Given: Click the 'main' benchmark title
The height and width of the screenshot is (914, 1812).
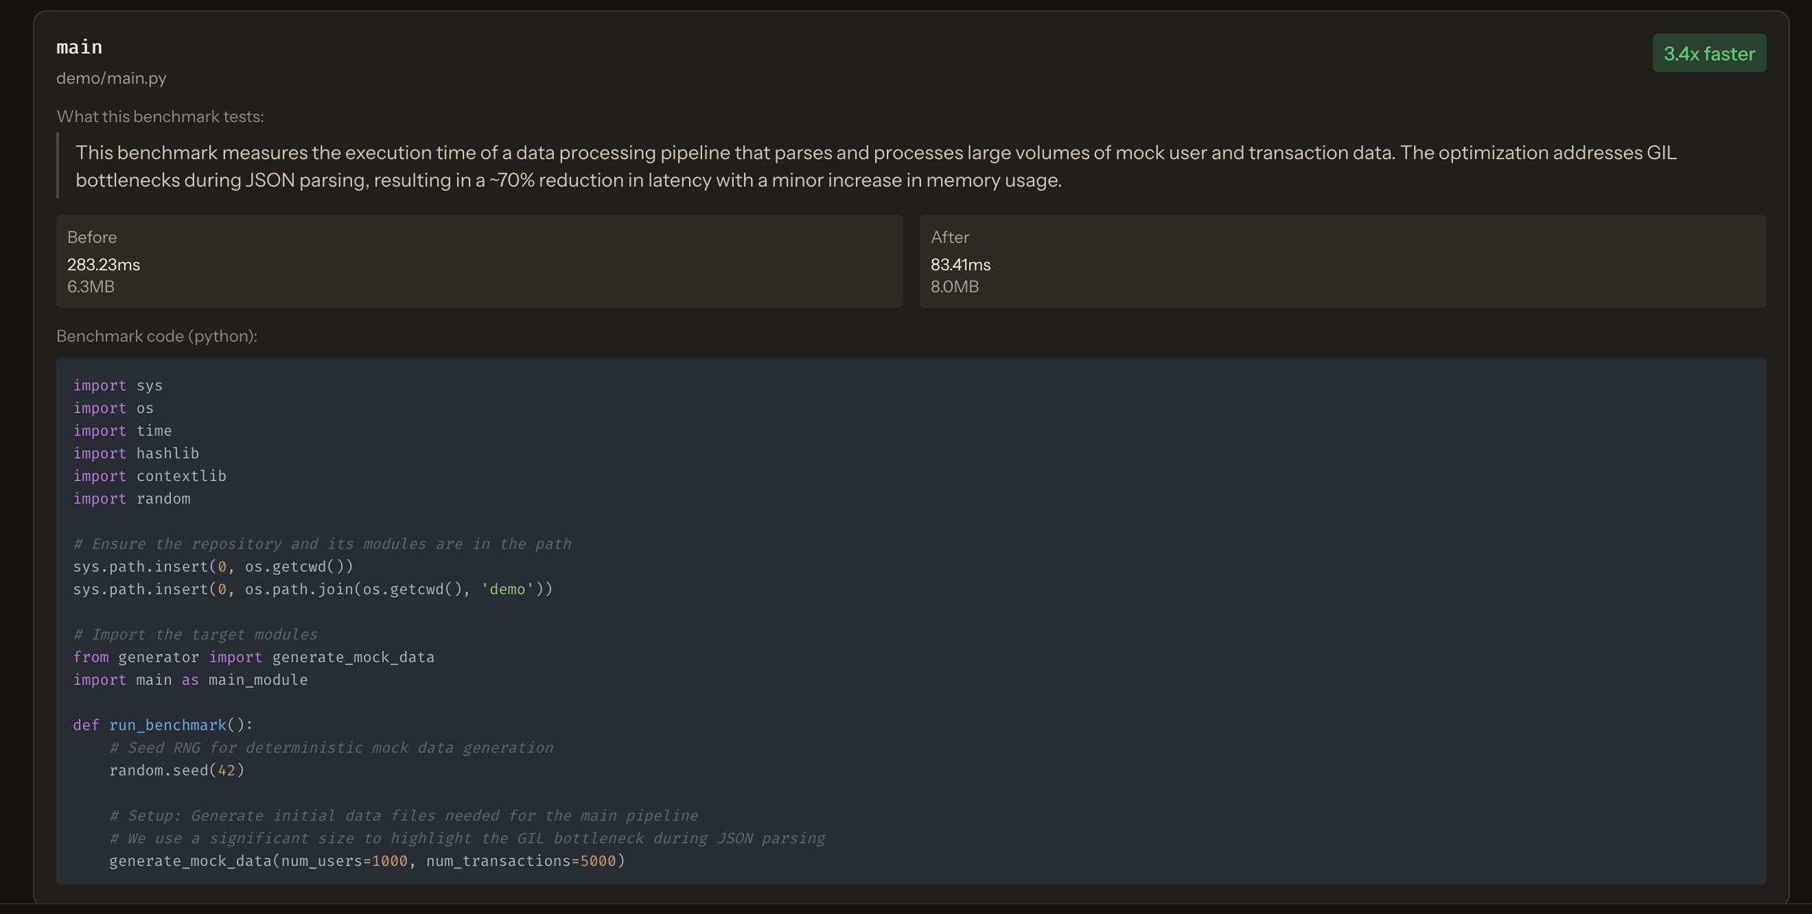Looking at the screenshot, I should pos(80,47).
